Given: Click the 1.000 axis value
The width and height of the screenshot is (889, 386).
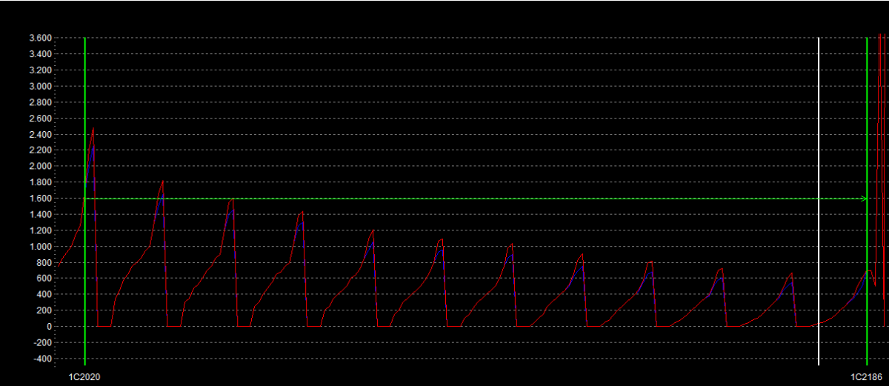Looking at the screenshot, I should [x=40, y=247].
